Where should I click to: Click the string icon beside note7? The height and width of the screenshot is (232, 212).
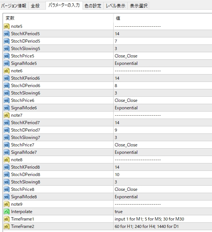click(7, 115)
